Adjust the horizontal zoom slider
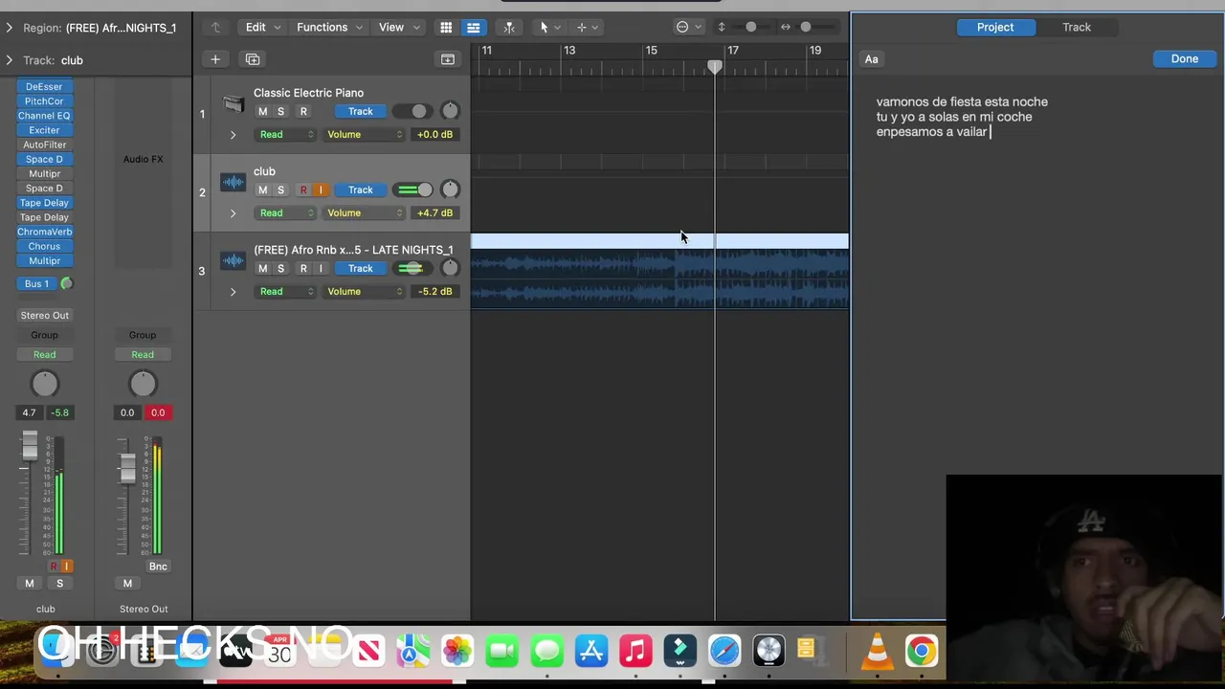 pyautogui.click(x=806, y=27)
